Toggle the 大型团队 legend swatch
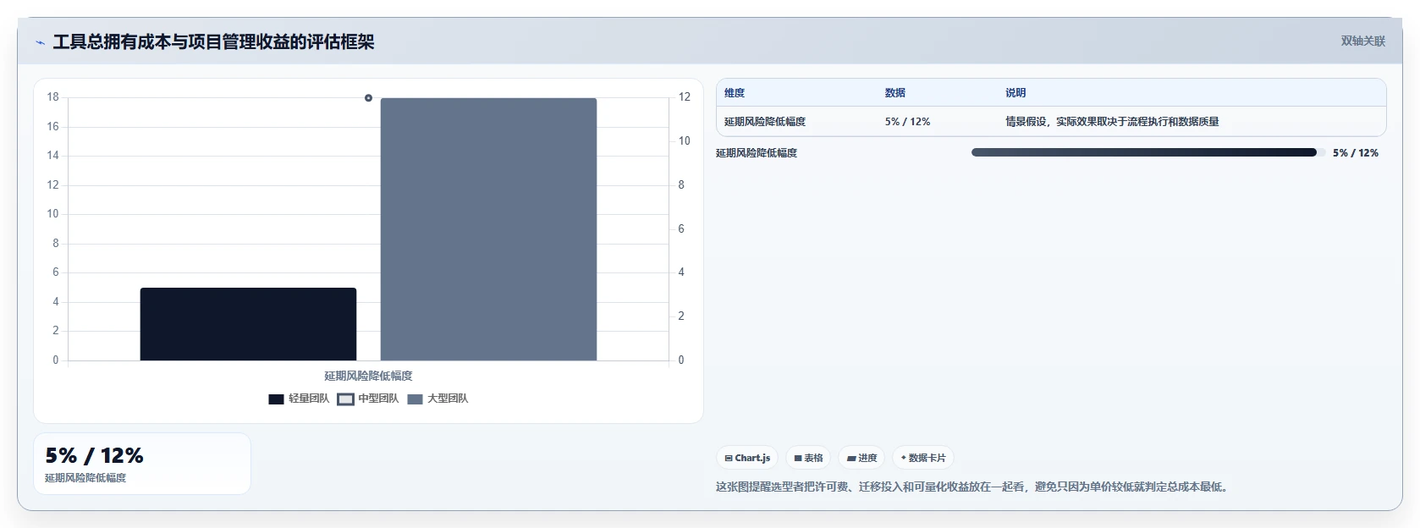The height and width of the screenshot is (528, 1420). coord(415,399)
